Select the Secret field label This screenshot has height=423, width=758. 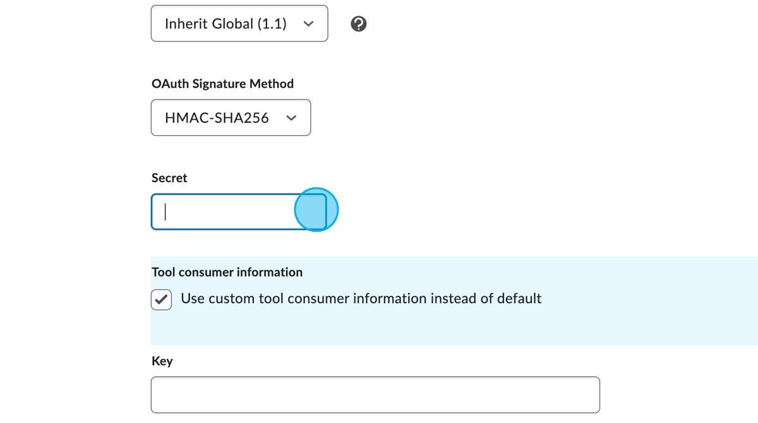169,177
